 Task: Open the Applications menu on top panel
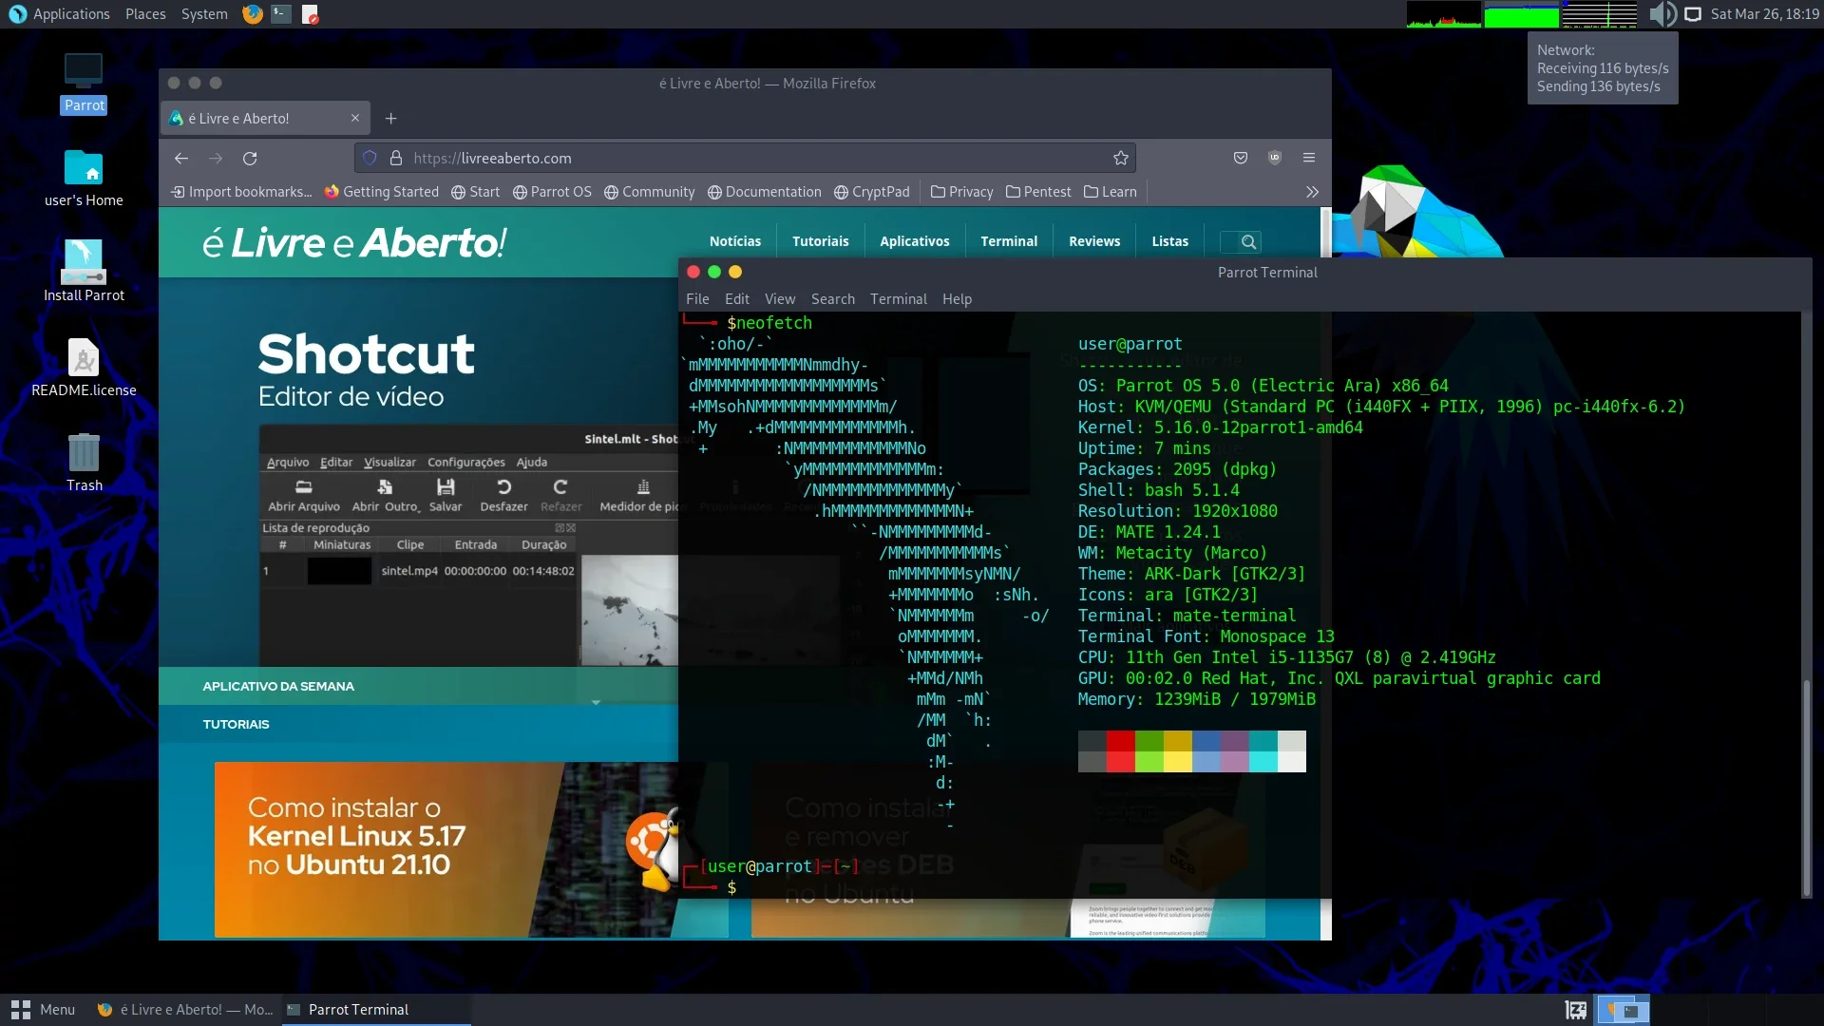click(x=60, y=14)
